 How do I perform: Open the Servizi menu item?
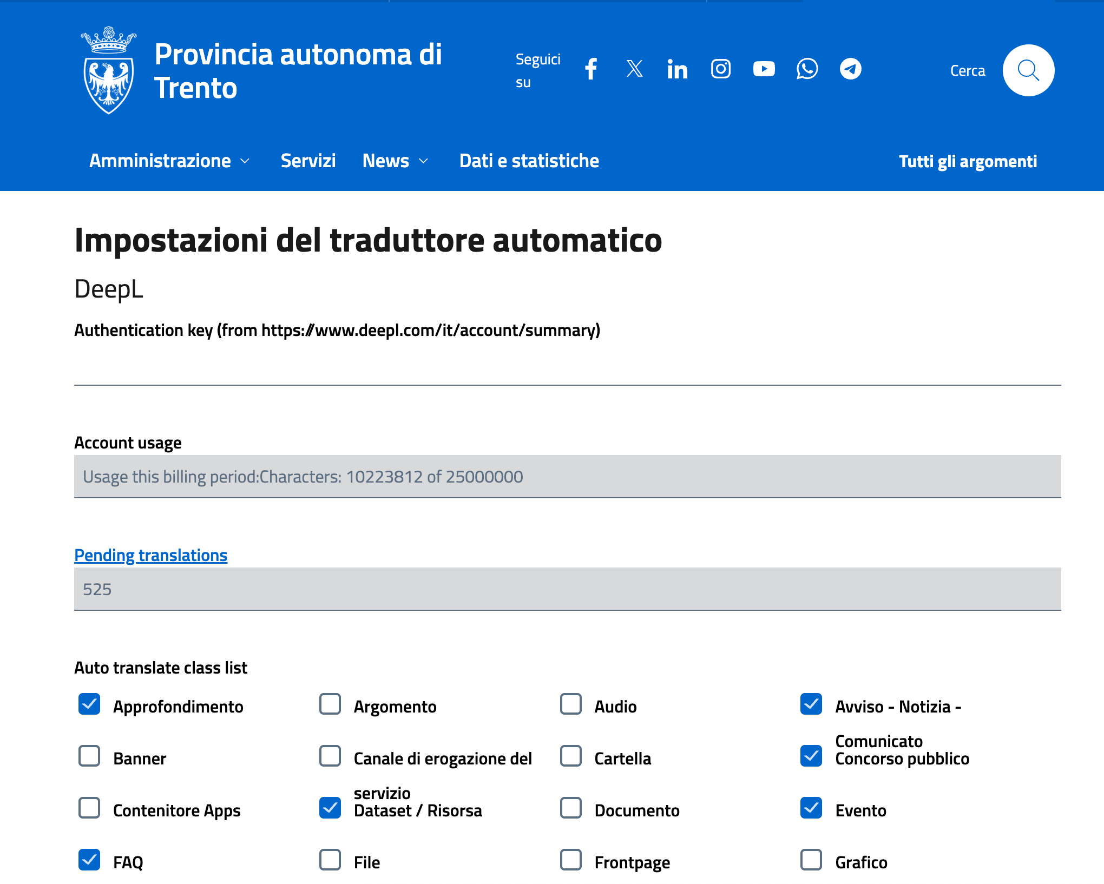coord(308,161)
